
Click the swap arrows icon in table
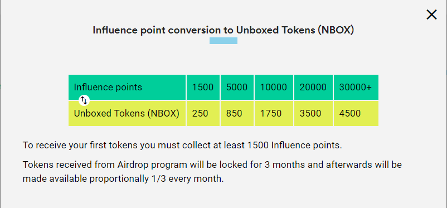[x=84, y=100]
